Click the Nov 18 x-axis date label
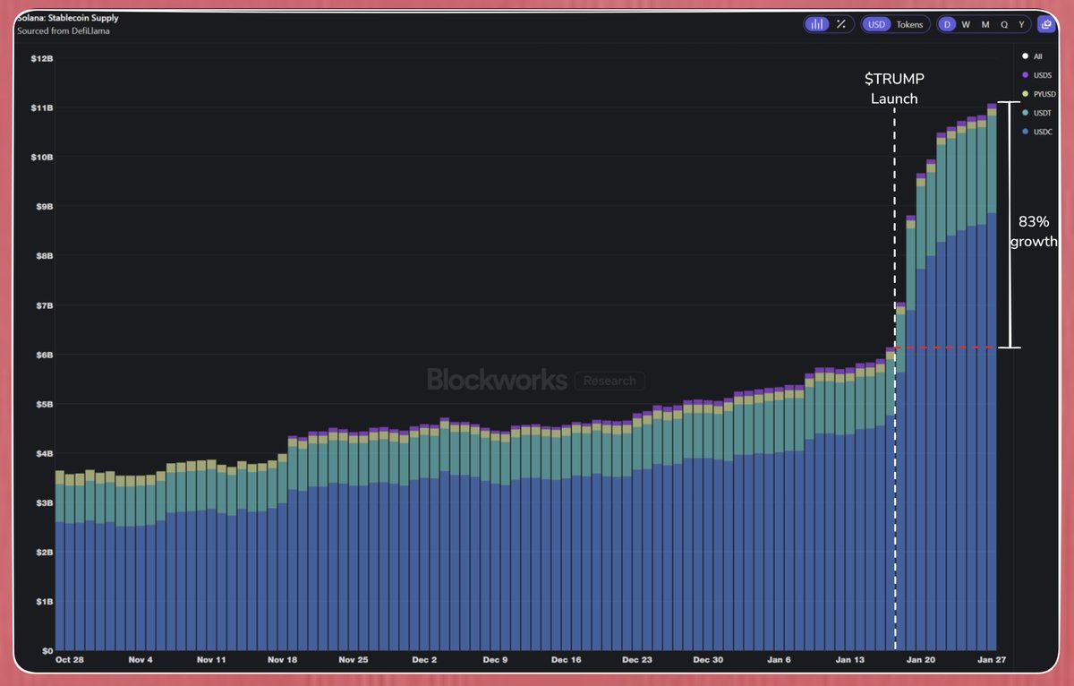 [282, 660]
